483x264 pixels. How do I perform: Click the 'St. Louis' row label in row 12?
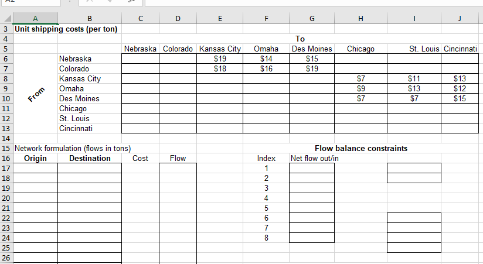pos(90,118)
